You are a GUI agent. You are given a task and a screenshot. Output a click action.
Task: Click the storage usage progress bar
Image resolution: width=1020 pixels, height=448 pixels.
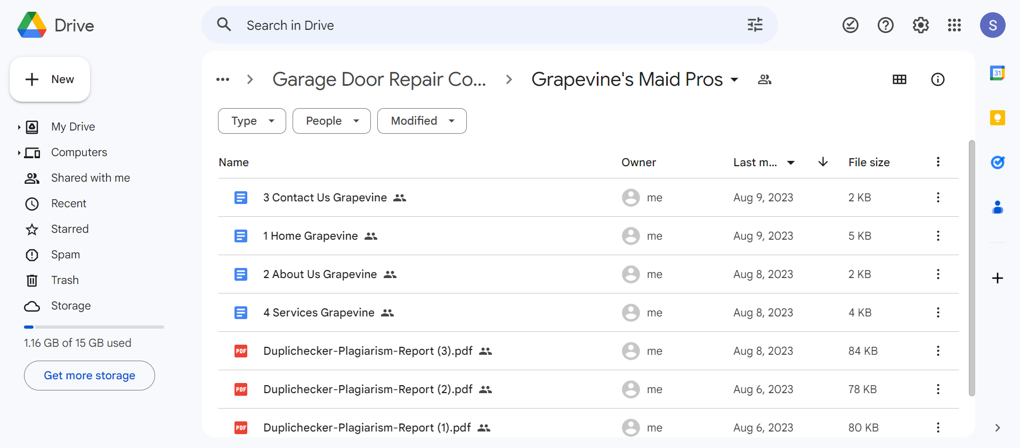(x=94, y=327)
